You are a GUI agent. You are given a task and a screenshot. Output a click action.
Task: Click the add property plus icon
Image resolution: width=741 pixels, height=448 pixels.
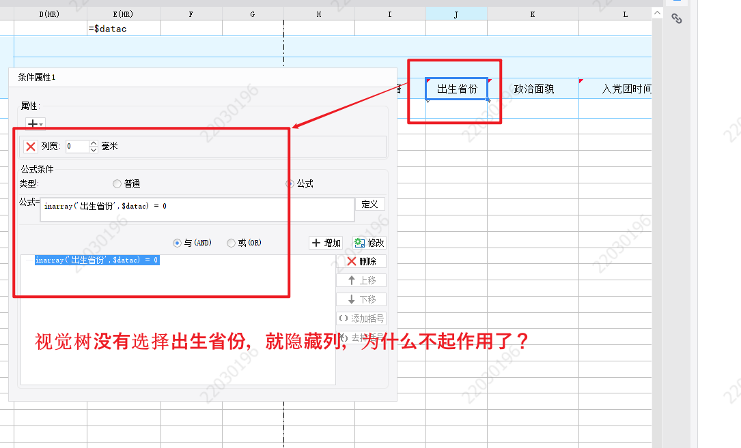[x=35, y=123]
